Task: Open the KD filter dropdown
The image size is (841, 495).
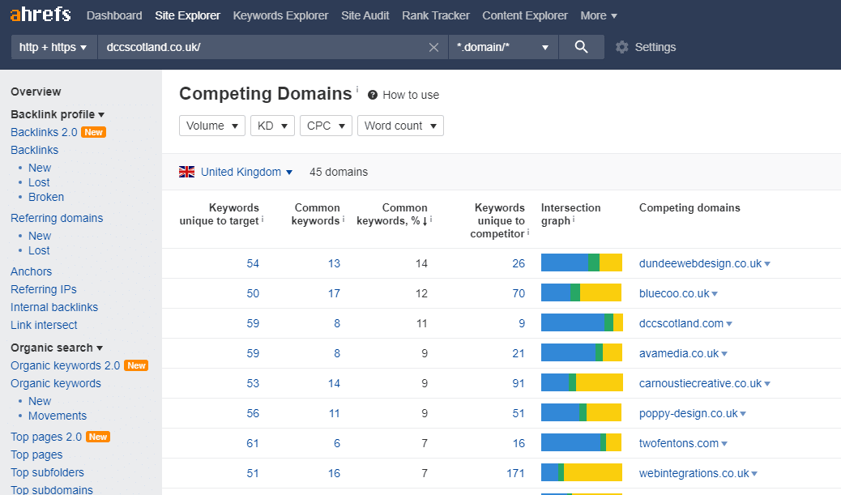Action: [272, 126]
